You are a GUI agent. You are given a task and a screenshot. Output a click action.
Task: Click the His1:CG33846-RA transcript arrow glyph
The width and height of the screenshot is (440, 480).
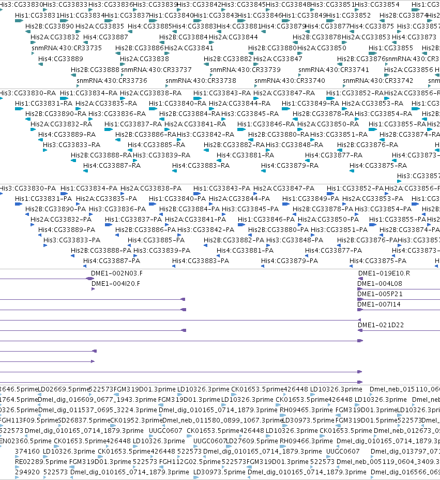tap(241, 129)
